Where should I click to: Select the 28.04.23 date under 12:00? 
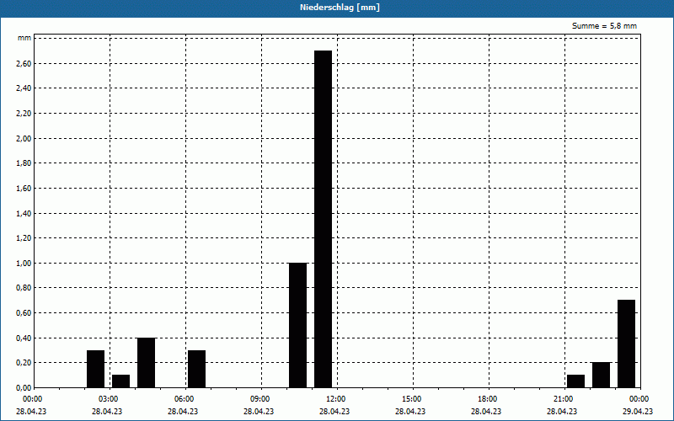pos(334,411)
